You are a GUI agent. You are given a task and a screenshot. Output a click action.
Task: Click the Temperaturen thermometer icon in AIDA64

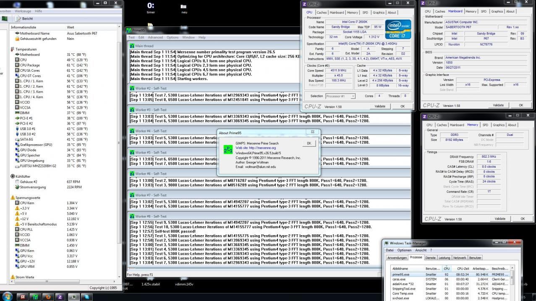[12, 49]
